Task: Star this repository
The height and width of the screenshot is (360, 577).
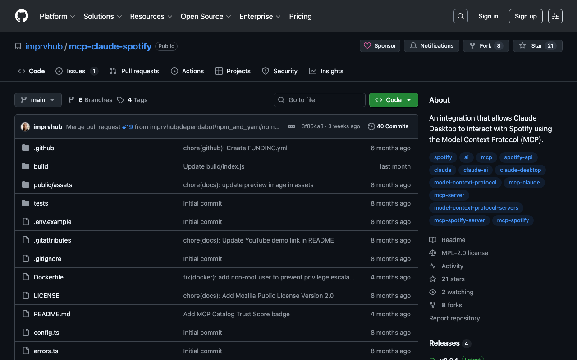Action: coord(537,46)
